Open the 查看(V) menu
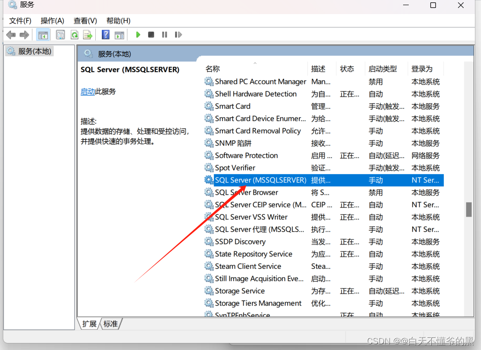 point(85,21)
